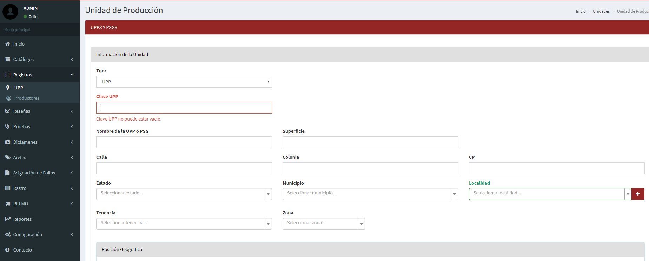Click the Asignación de Folios file icon
The width and height of the screenshot is (649, 261).
click(7, 173)
